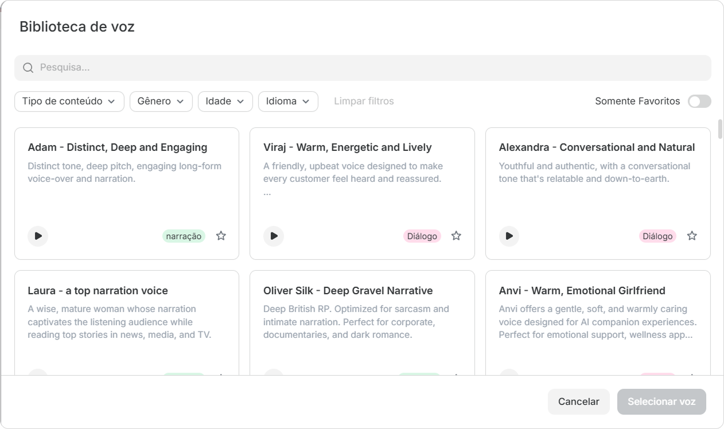Viewport: 724px width, 429px height.
Task: Play the Alexandra voice preview
Action: pyautogui.click(x=509, y=236)
